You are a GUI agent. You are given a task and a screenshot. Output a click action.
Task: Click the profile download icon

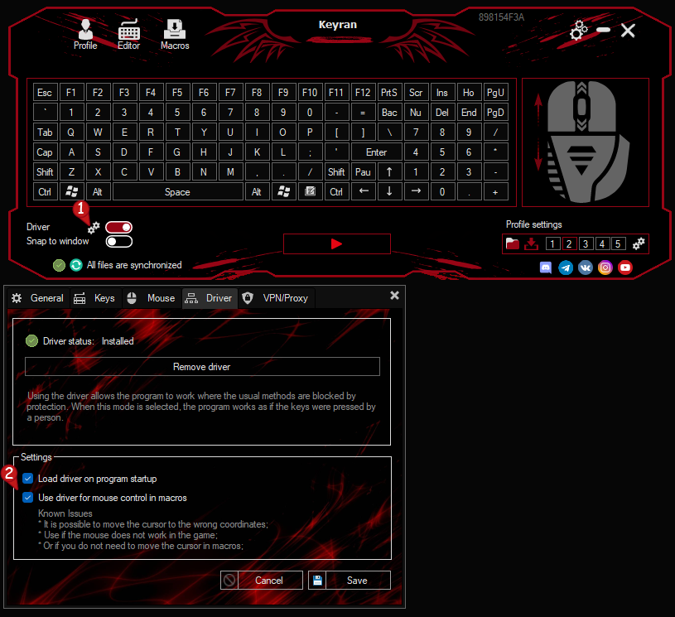coord(531,243)
